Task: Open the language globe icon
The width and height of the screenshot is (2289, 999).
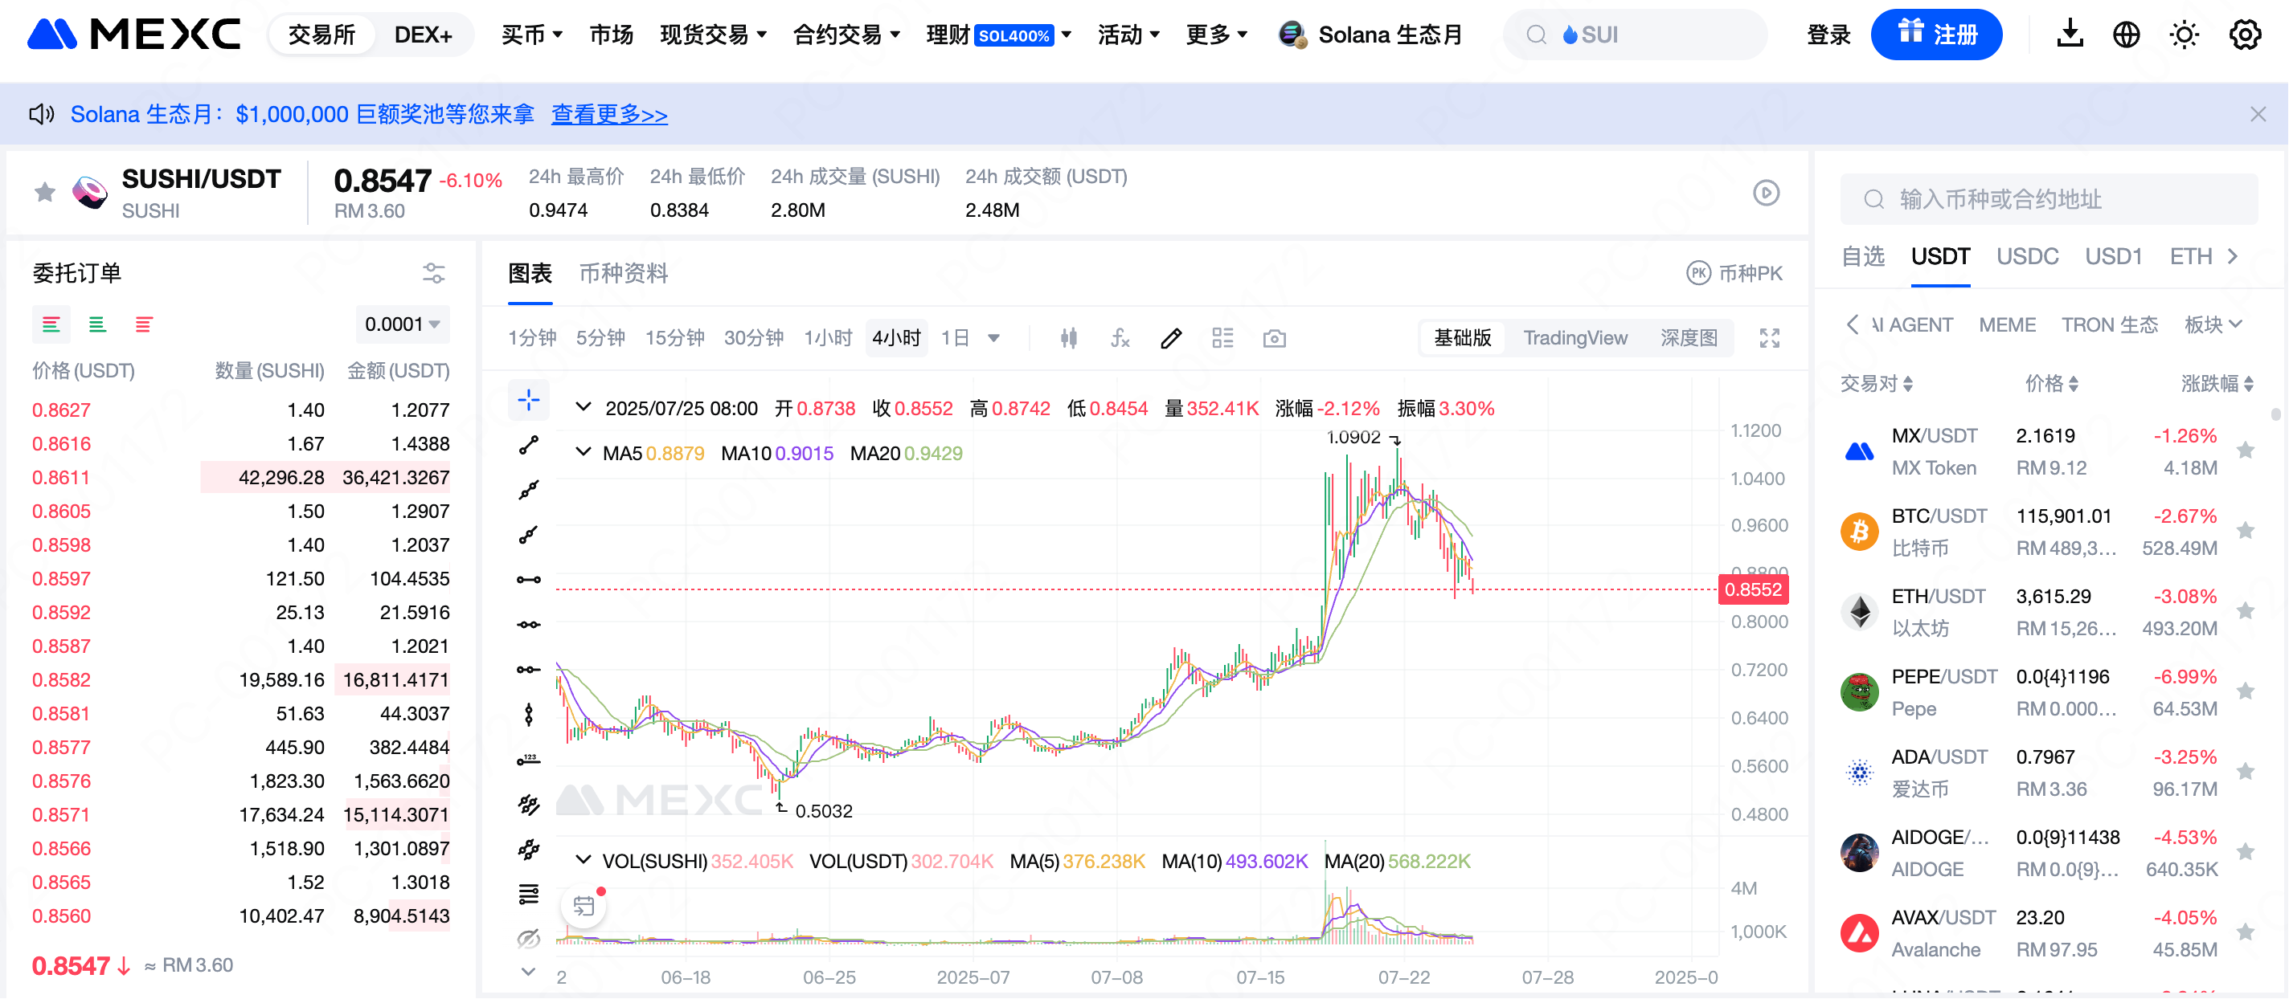Action: coord(2127,35)
